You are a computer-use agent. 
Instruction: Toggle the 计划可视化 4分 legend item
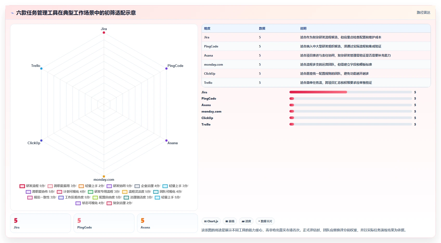pos(71,192)
